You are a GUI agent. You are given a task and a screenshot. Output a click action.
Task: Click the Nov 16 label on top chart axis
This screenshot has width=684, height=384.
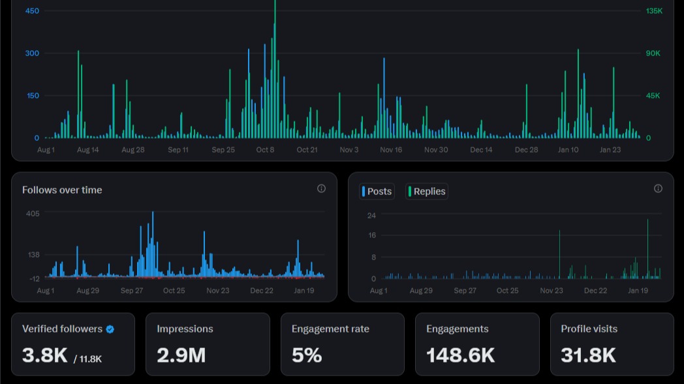point(391,150)
